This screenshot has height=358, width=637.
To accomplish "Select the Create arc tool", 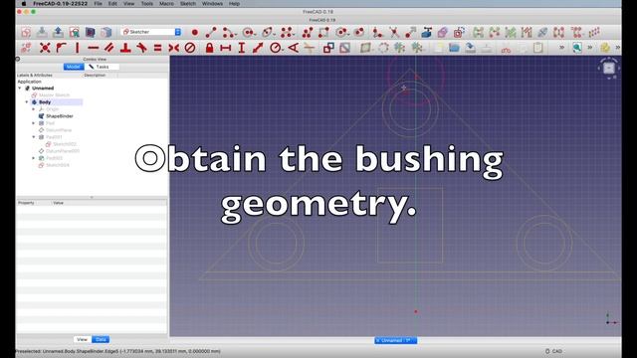I will 228,33.
